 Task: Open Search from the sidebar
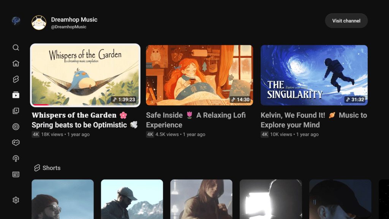click(x=16, y=48)
